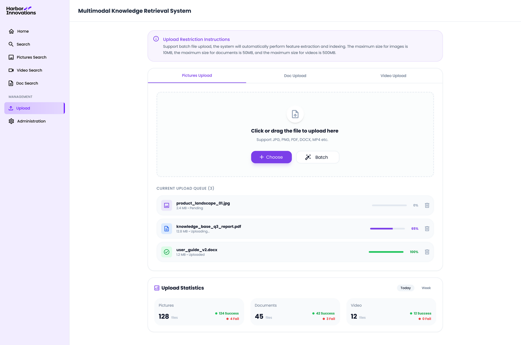521x345 pixels.
Task: Click the "Click or drag the file to upload here" text
Action: pos(295,131)
